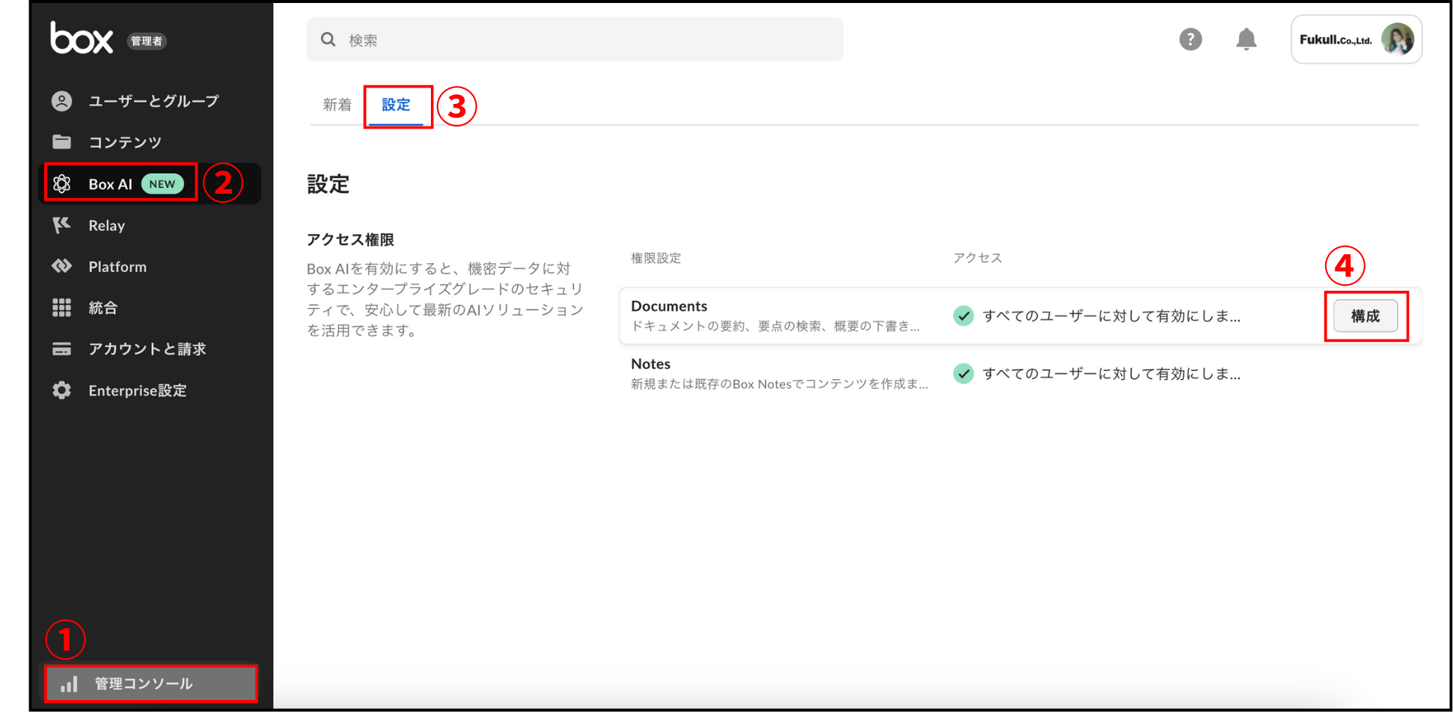Click the アクセス column header
1453x712 pixels.
[977, 257]
